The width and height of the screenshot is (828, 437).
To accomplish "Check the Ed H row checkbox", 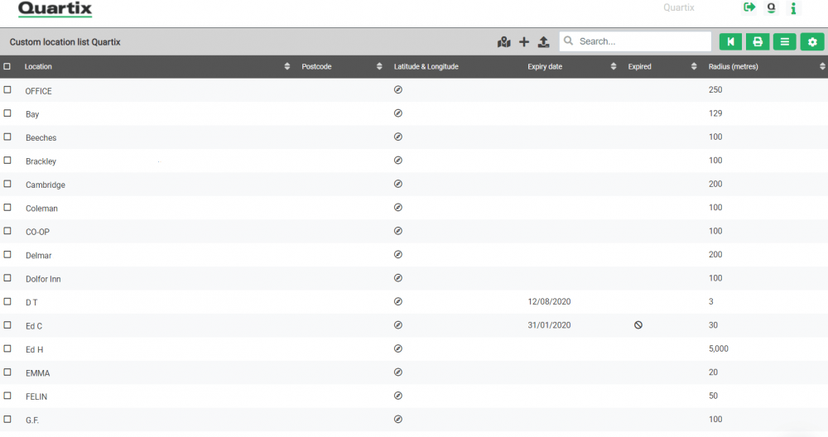I will click(7, 348).
